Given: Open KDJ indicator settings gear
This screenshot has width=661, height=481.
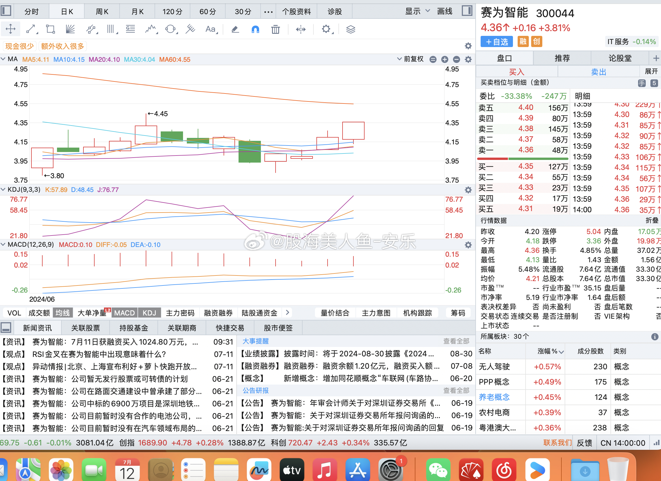Looking at the screenshot, I should (x=468, y=190).
